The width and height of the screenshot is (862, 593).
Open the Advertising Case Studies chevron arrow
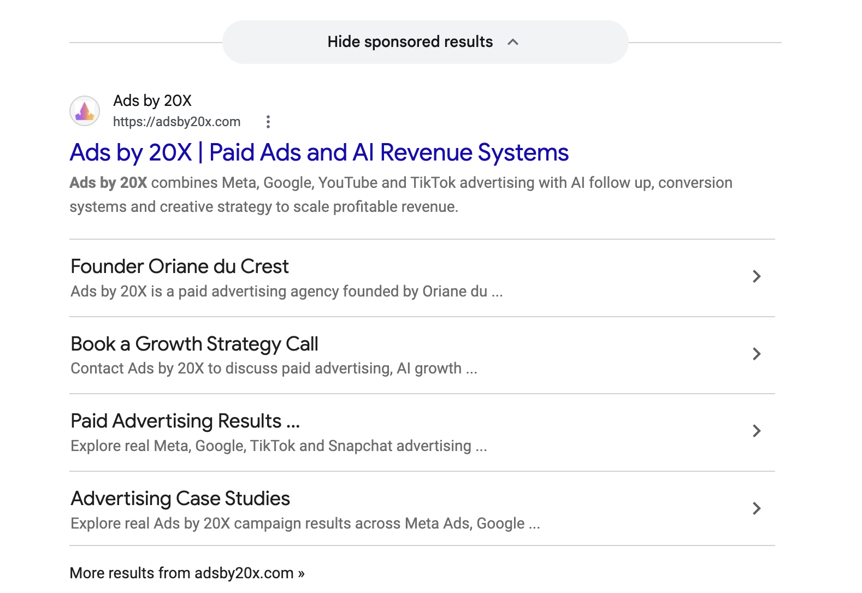click(757, 508)
